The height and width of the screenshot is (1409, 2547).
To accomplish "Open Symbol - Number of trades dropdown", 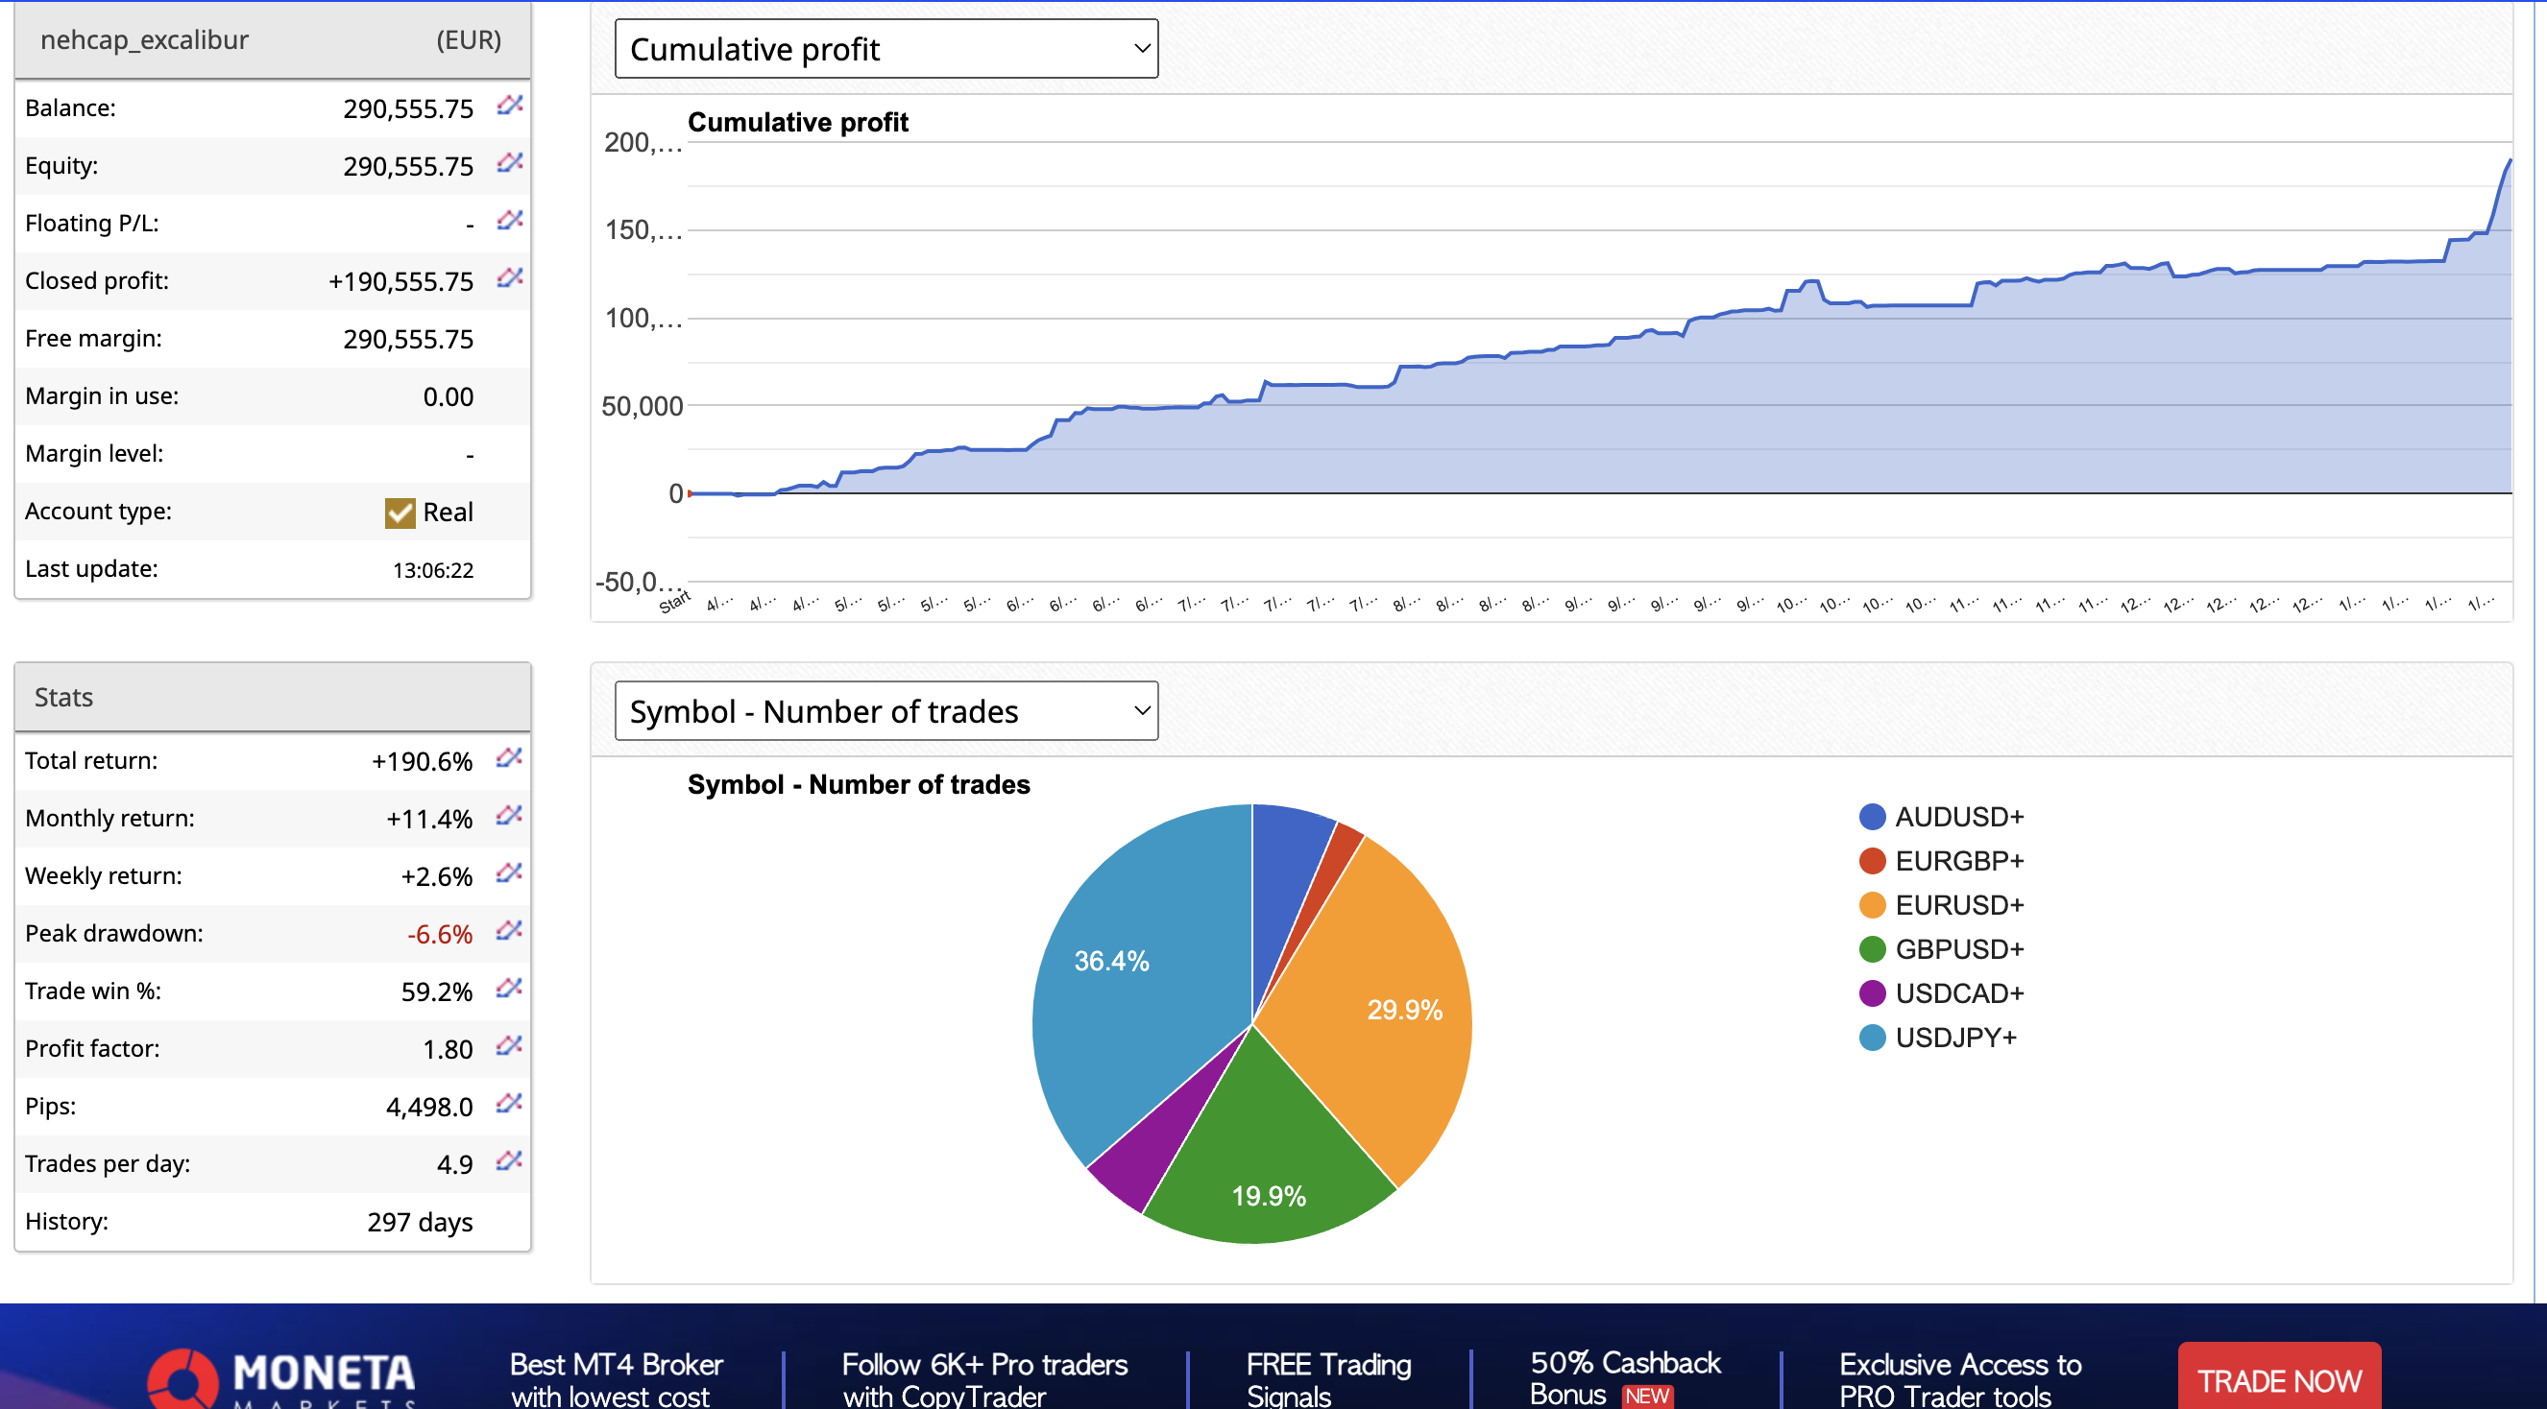I will coord(885,710).
